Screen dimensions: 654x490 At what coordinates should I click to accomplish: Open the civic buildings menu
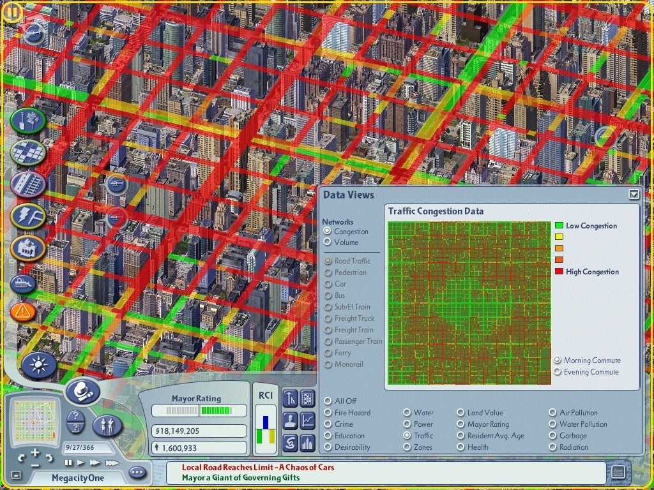point(28,248)
